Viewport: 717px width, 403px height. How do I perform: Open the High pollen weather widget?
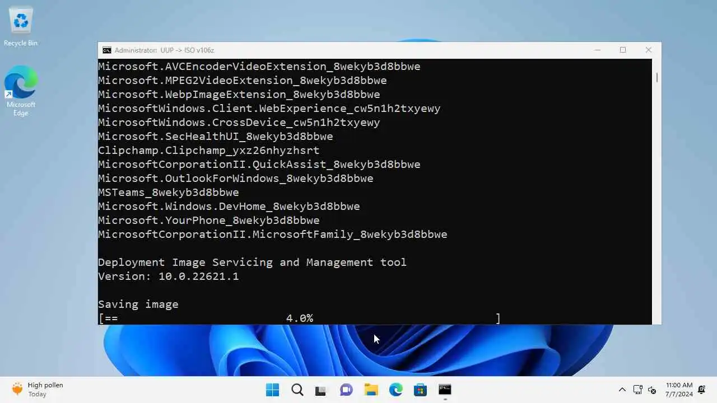(38, 390)
